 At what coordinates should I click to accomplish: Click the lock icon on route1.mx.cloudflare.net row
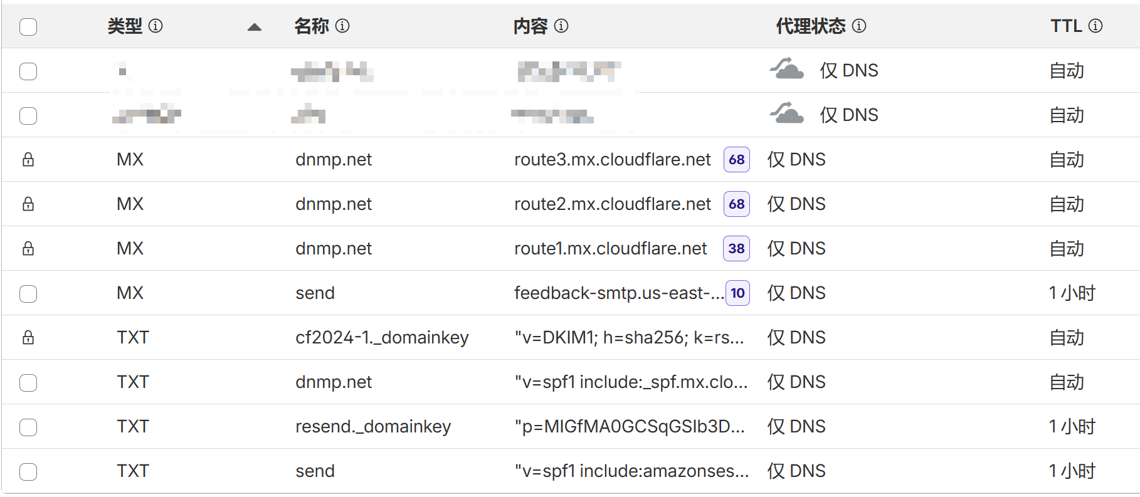[28, 248]
